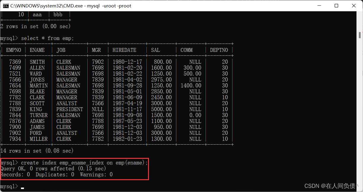The width and height of the screenshot is (363, 192).
Task: Click the scrollbar track below the thumb
Action: [360, 119]
